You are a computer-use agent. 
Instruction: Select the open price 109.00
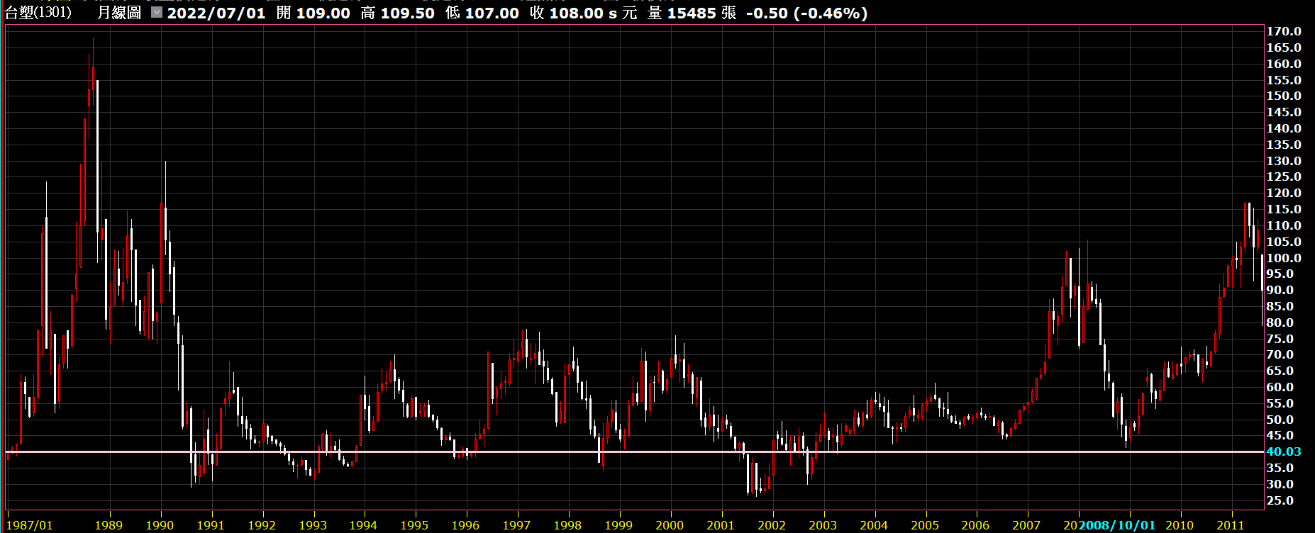pos(323,13)
